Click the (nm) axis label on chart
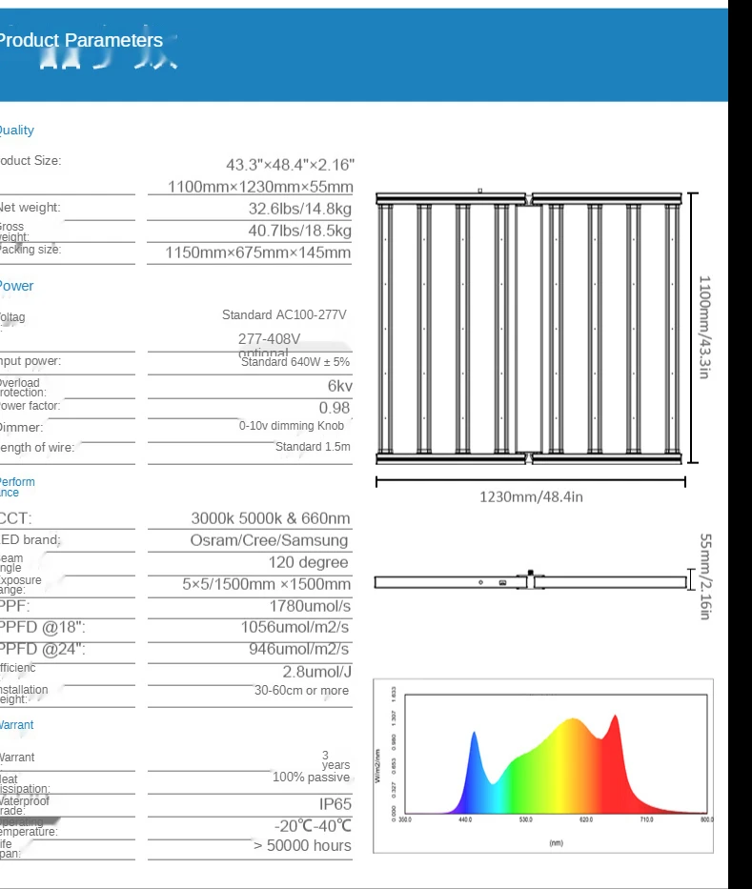Image resolution: width=752 pixels, height=889 pixels. point(557,843)
